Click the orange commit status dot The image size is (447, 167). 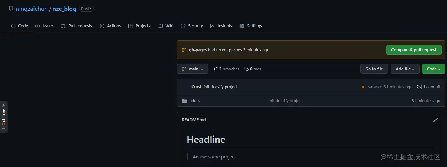point(363,87)
